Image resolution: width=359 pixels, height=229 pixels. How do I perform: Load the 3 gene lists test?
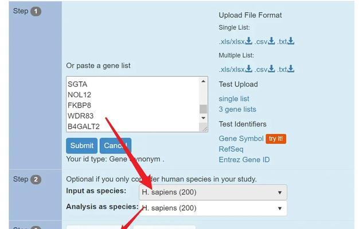coord(237,109)
